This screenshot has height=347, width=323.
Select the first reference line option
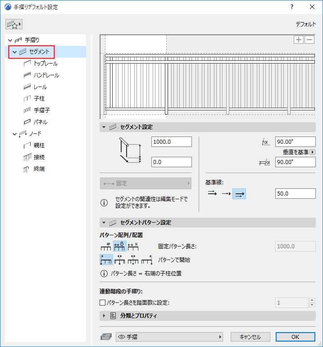click(x=212, y=194)
